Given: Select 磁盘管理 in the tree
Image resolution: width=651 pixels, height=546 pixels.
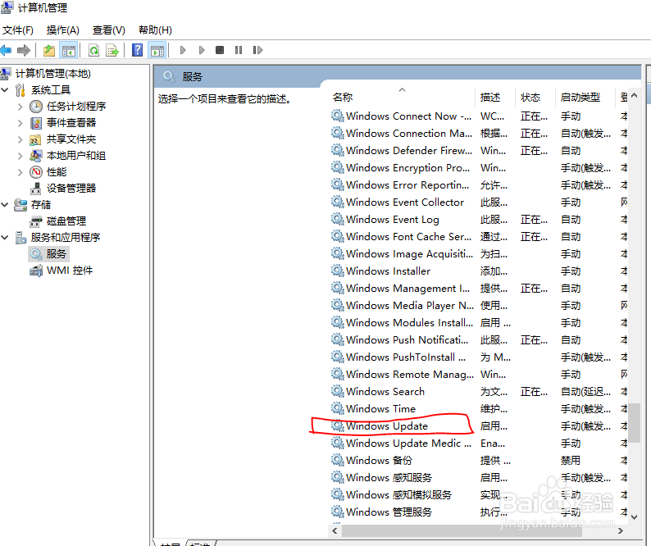Looking at the screenshot, I should (66, 221).
